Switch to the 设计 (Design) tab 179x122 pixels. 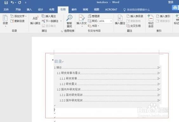coord(40,10)
